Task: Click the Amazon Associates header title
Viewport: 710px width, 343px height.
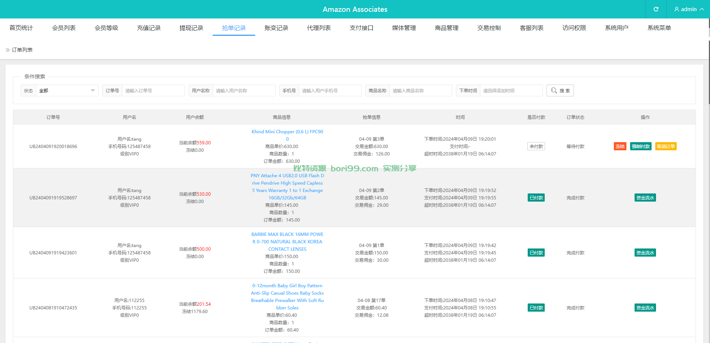Action: click(355, 9)
